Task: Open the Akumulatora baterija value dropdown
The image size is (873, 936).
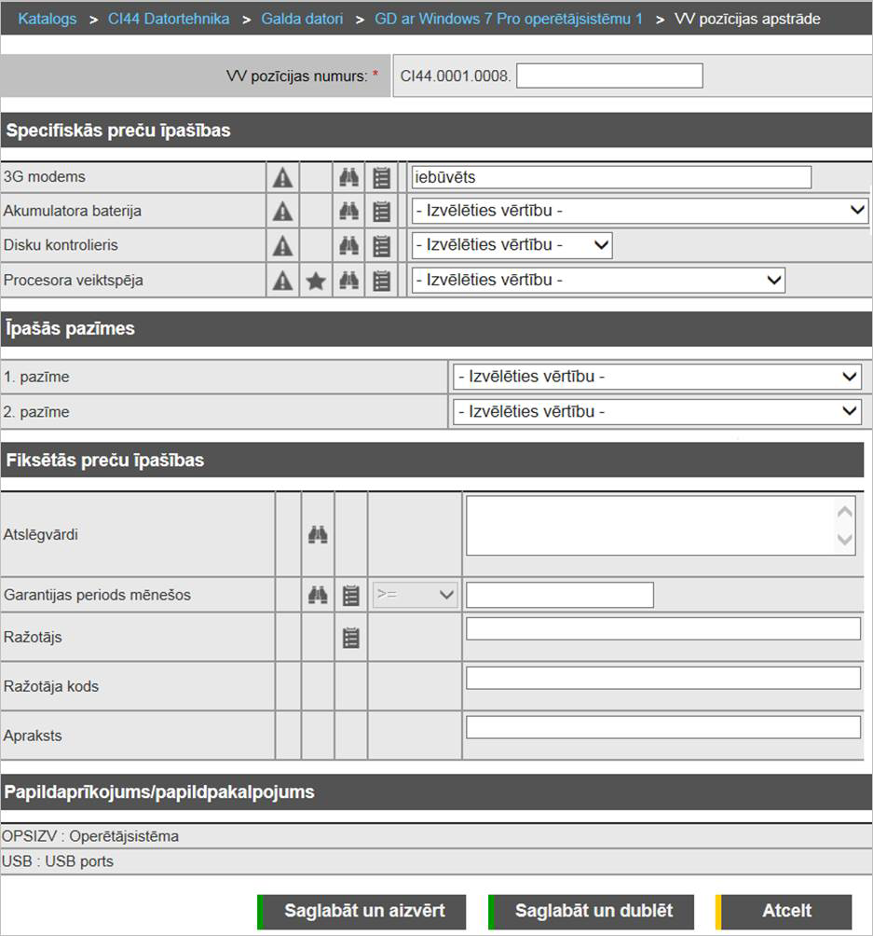Action: [x=640, y=212]
